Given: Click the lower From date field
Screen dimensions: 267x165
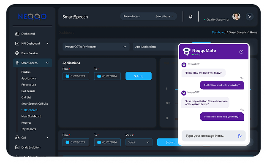Looking at the screenshot, I should point(76,142).
